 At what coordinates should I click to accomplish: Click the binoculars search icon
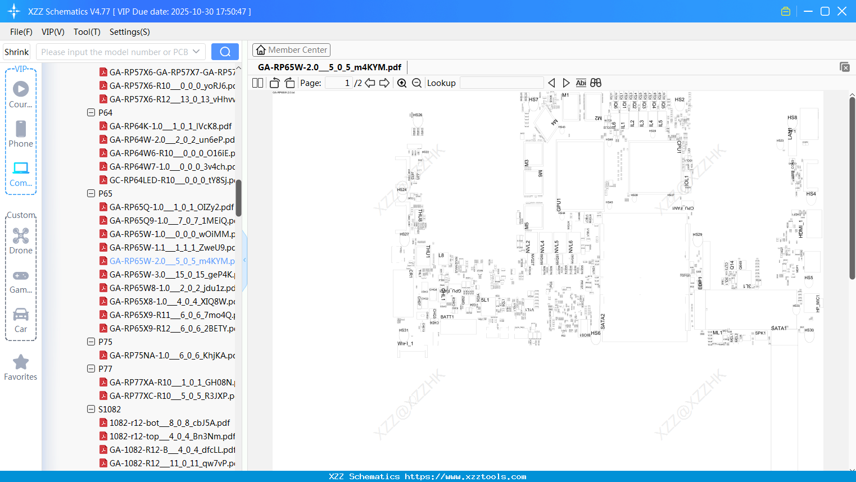(596, 83)
